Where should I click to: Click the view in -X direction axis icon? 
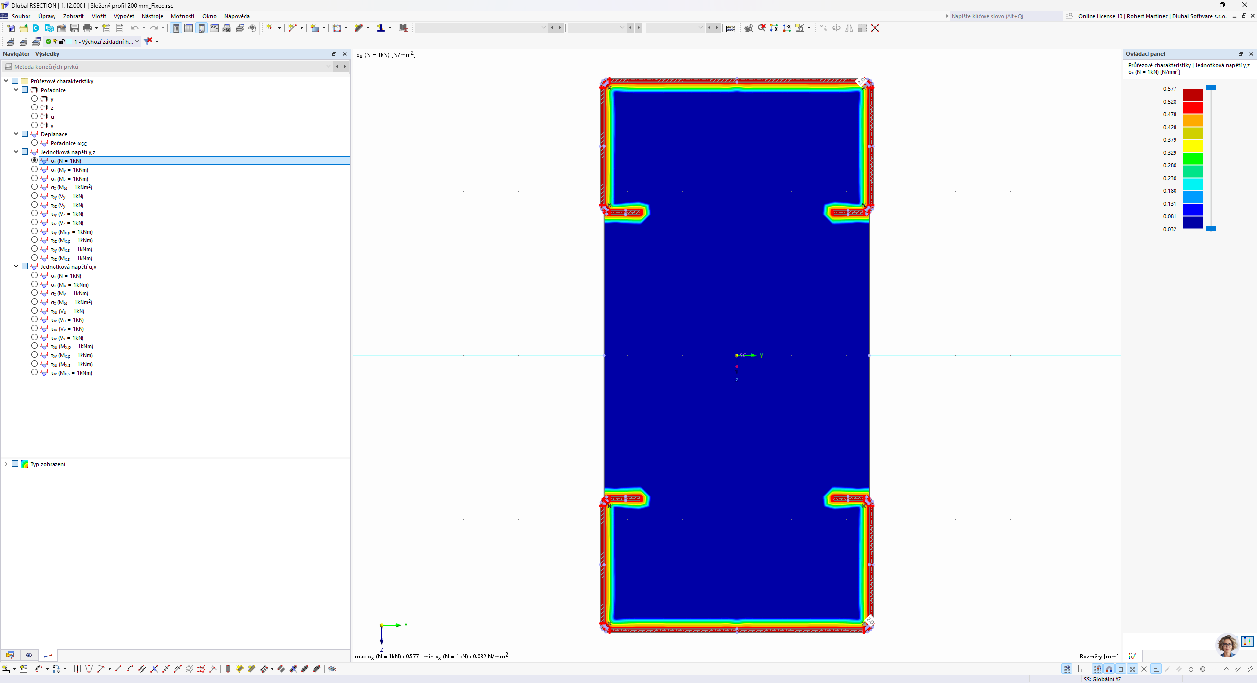787,28
